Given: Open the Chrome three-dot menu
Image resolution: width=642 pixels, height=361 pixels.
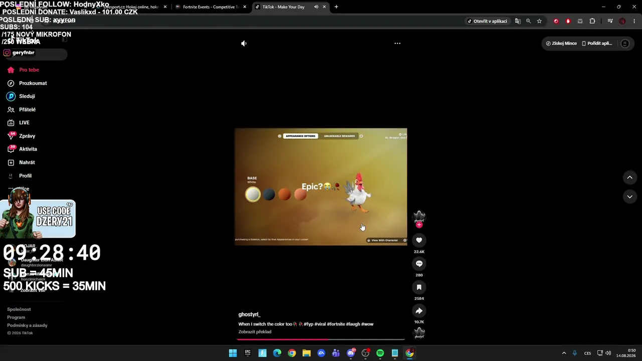Looking at the screenshot, I should 634,21.
